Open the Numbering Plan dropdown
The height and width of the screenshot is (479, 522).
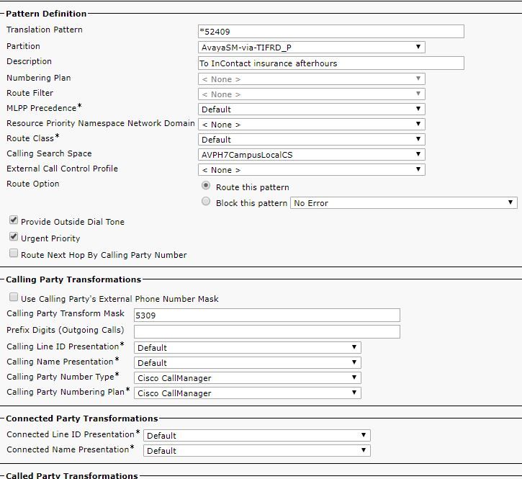pyautogui.click(x=311, y=79)
